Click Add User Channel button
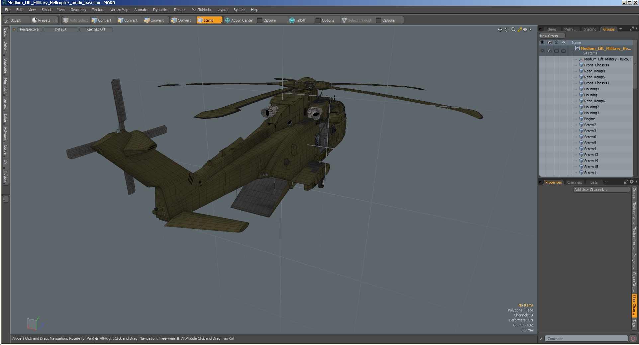The image size is (639, 345). (601, 190)
